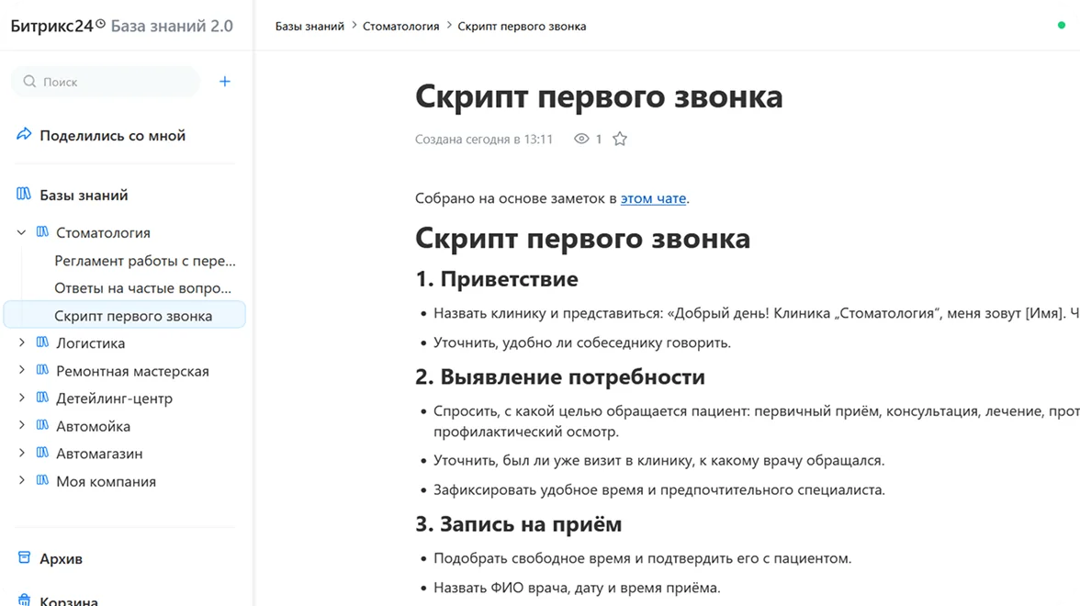The image size is (1080, 606).
Task: Click the Архив box icon
Action: coord(24,557)
